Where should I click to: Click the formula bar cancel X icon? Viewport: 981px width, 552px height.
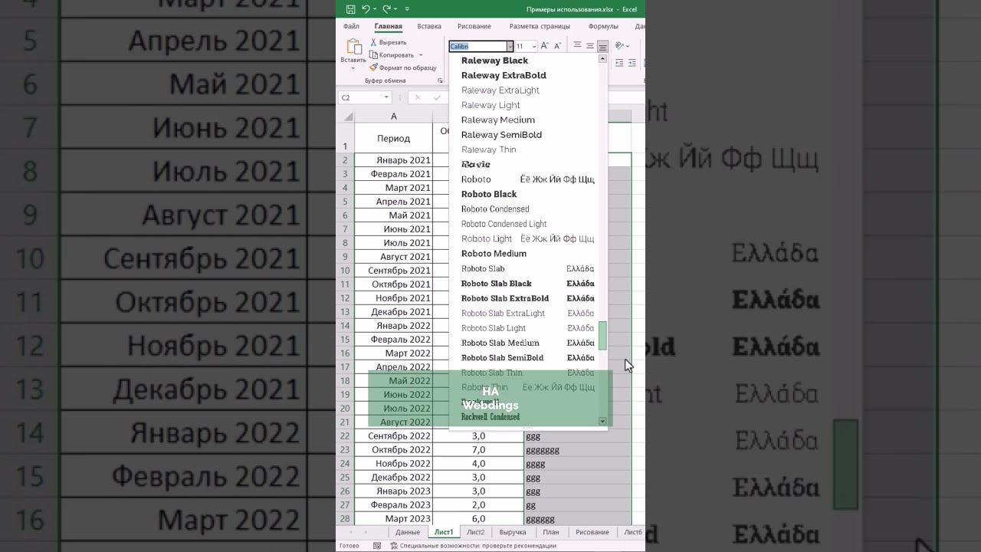tap(417, 97)
